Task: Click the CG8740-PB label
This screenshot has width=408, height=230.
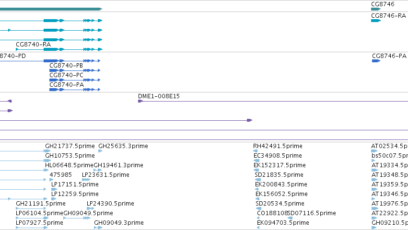Action: pos(66,66)
